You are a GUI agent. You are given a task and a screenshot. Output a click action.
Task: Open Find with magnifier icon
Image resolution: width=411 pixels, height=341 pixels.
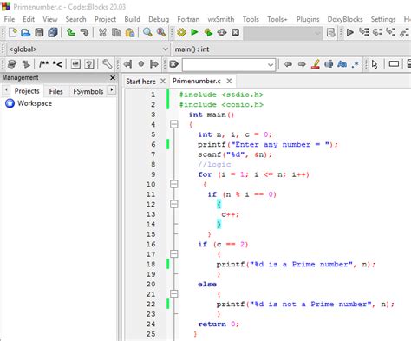click(x=147, y=32)
